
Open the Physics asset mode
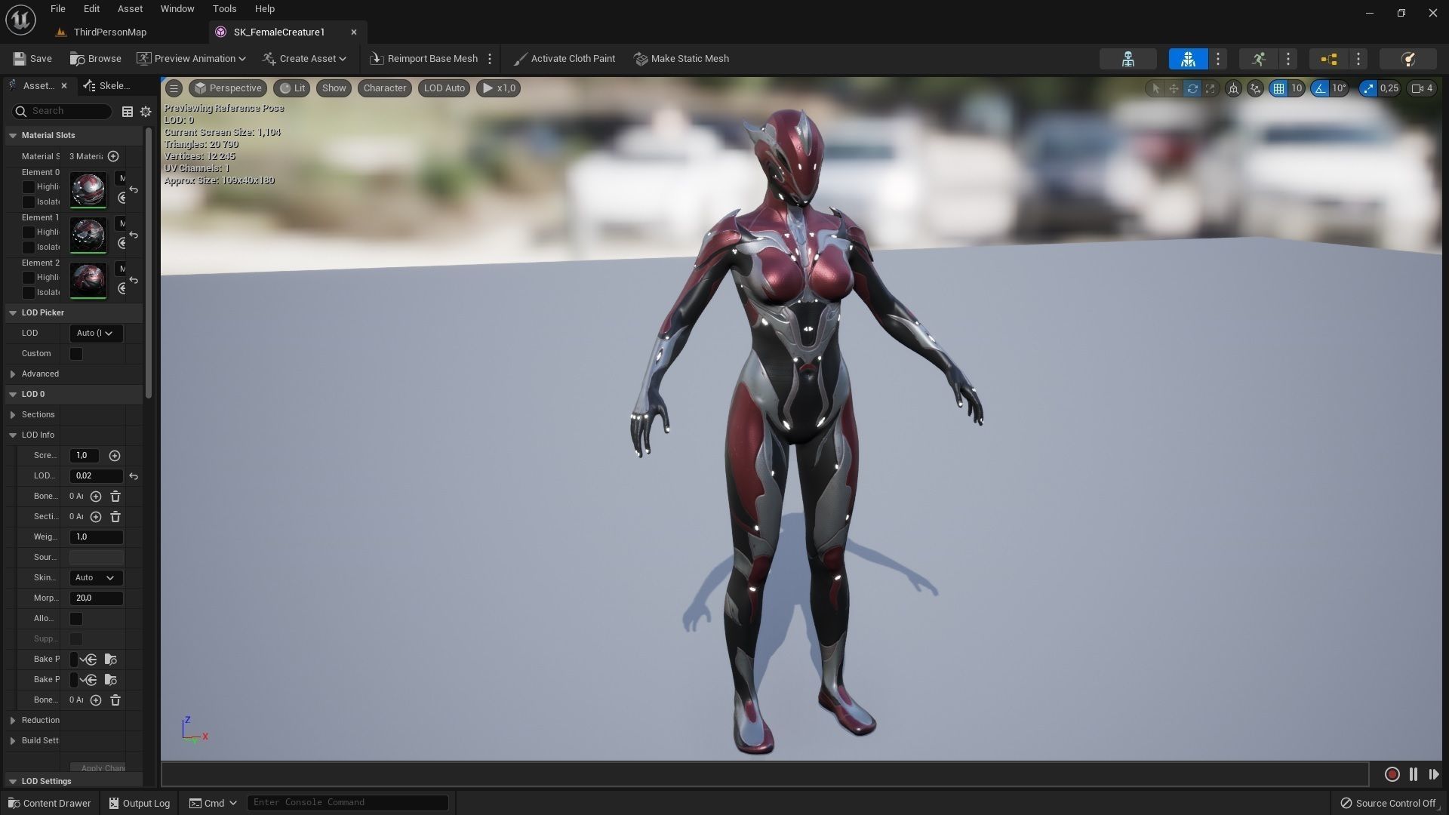pos(1407,59)
